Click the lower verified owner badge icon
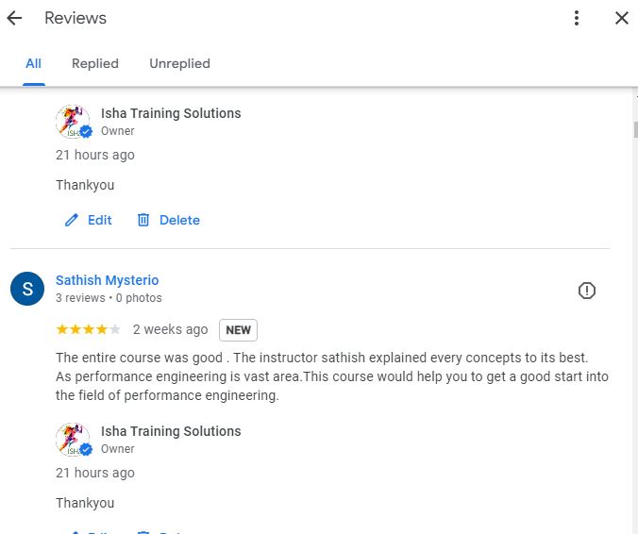Image resolution: width=638 pixels, height=534 pixels. point(86,449)
